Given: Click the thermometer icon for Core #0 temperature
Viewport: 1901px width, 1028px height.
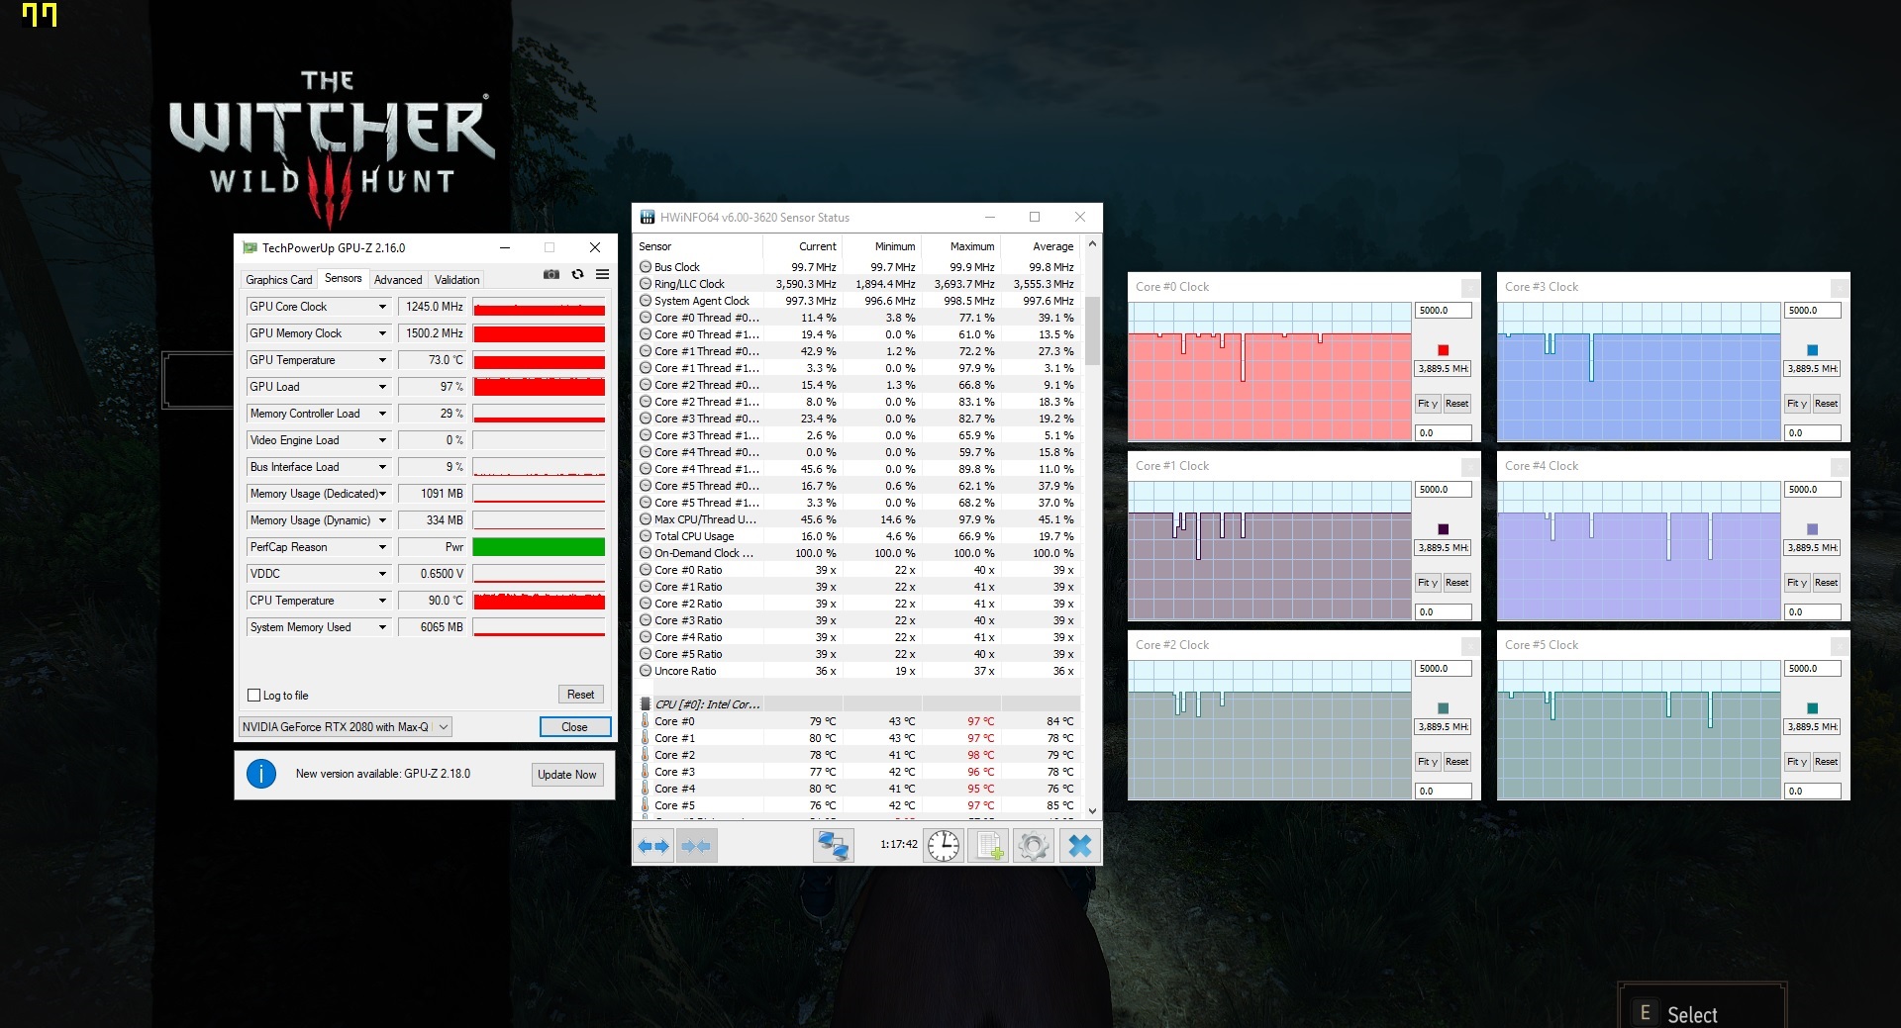Looking at the screenshot, I should pos(645,721).
